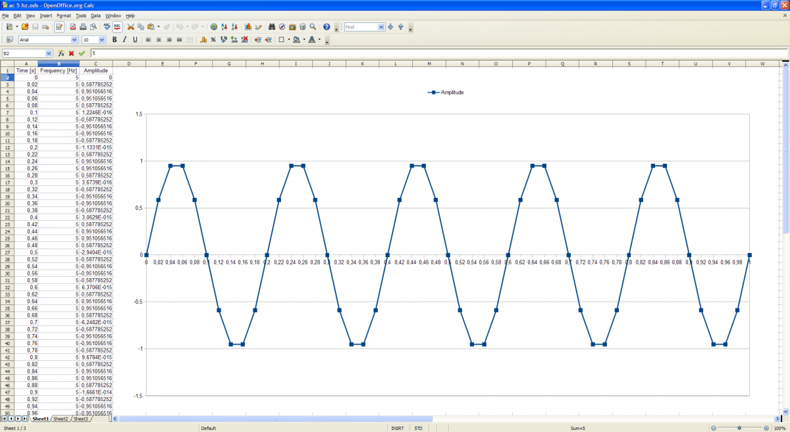Click the INSRT mode in status bar

coord(398,428)
